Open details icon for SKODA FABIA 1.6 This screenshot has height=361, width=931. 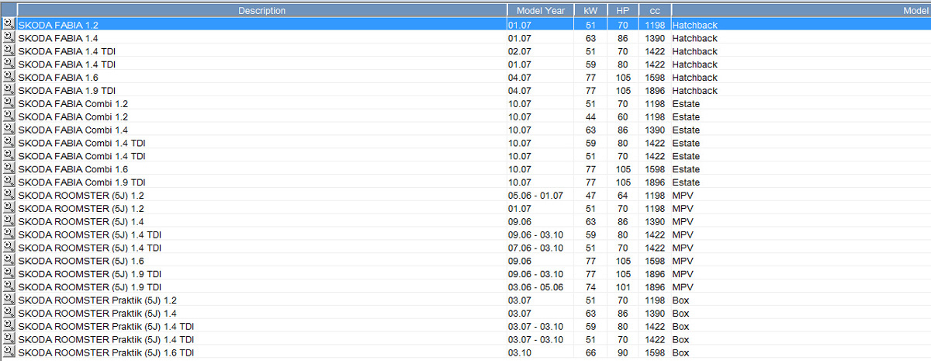click(x=8, y=78)
